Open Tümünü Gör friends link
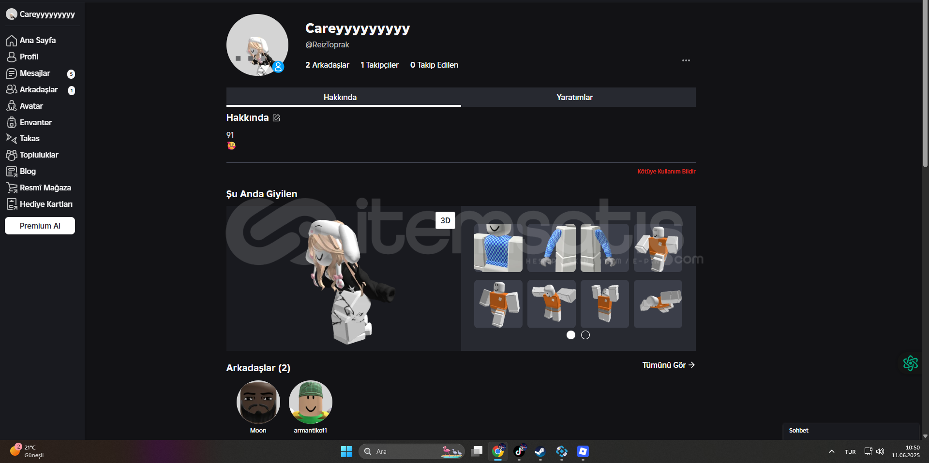This screenshot has width=929, height=463. tap(668, 365)
